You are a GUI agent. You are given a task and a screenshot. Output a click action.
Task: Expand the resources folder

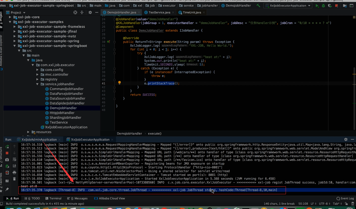(x=28, y=132)
